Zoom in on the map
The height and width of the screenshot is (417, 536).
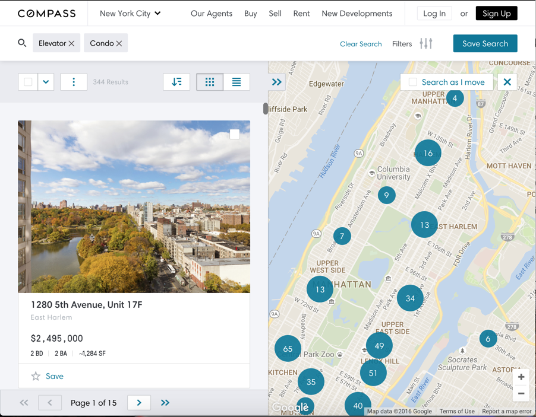(521, 377)
